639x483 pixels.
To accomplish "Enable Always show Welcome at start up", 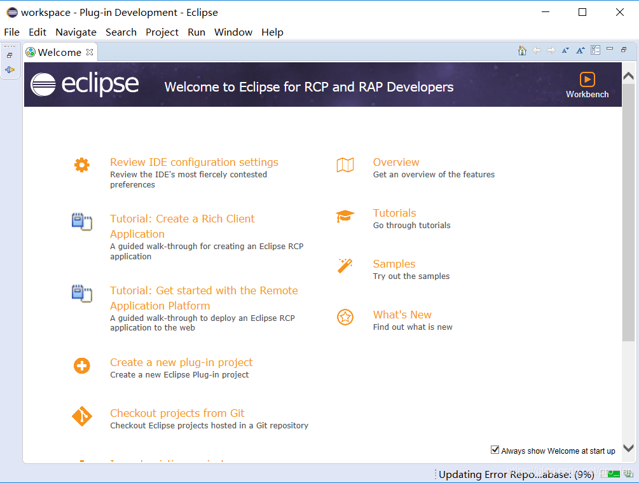I will tap(495, 449).
